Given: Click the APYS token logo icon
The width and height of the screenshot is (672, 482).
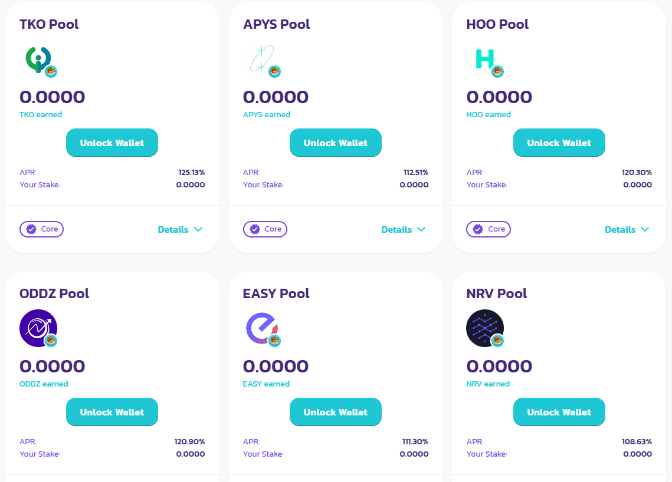Looking at the screenshot, I should tap(262, 60).
